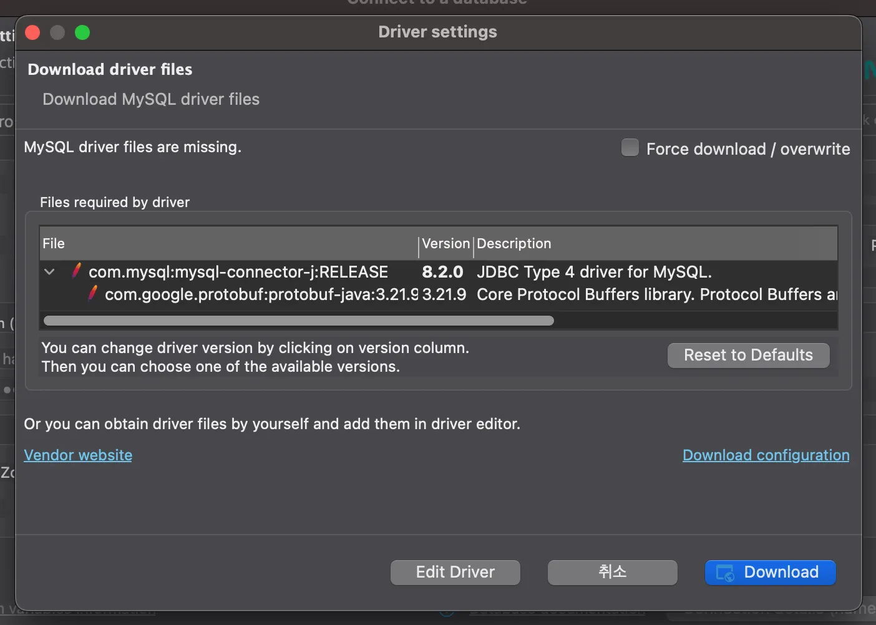Image resolution: width=876 pixels, height=625 pixels.
Task: Click the Description column header
Action: pos(656,244)
